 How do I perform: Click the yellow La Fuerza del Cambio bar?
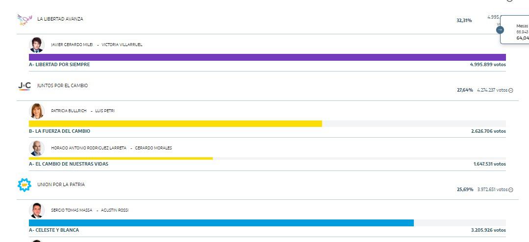175,123
